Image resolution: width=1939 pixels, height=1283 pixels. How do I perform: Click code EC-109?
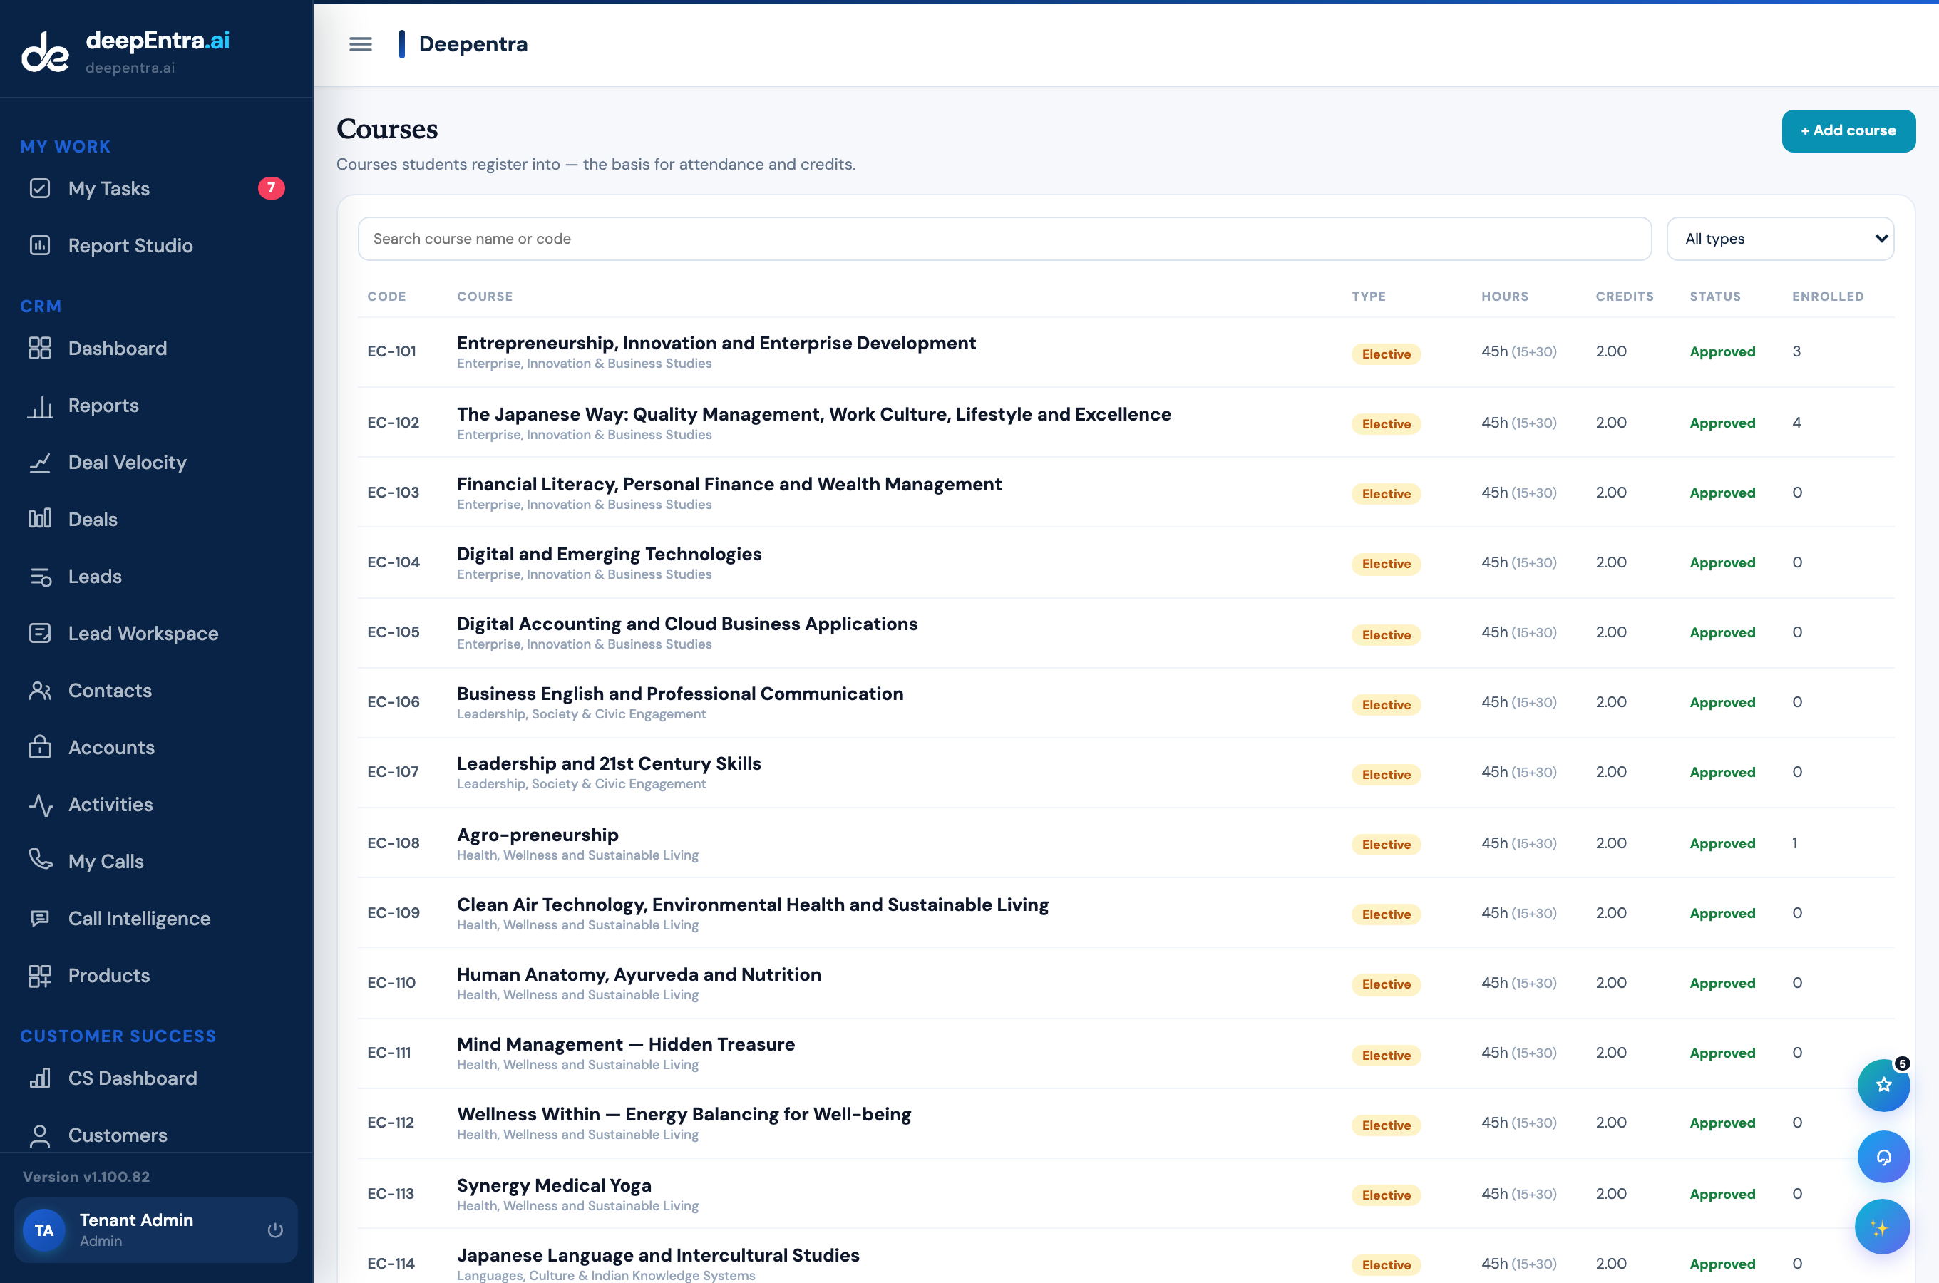[x=394, y=912]
